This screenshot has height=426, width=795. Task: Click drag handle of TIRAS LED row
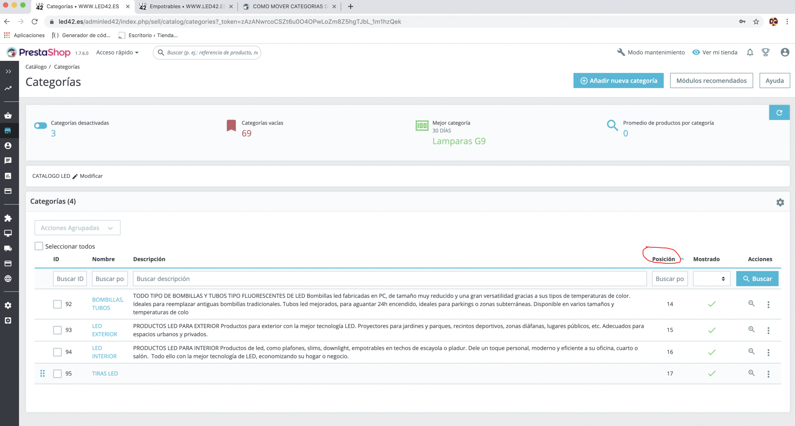[42, 373]
